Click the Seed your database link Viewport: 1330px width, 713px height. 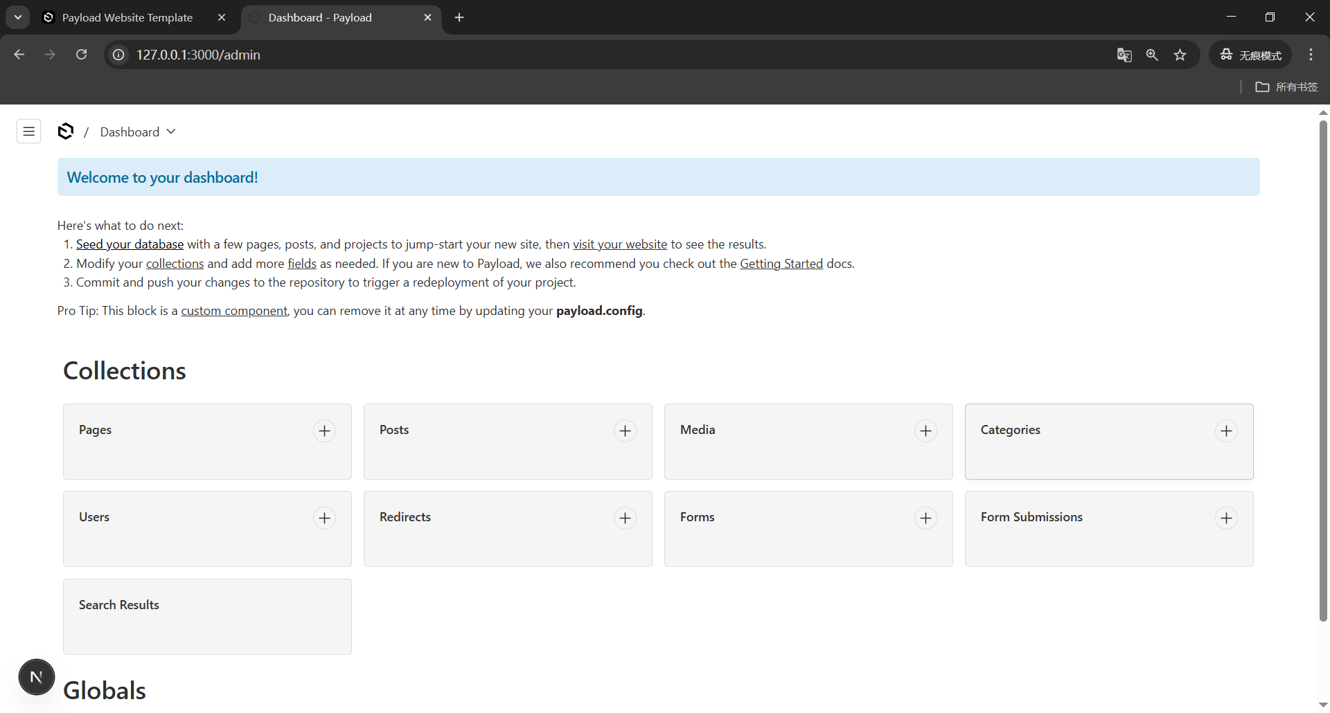tap(130, 244)
